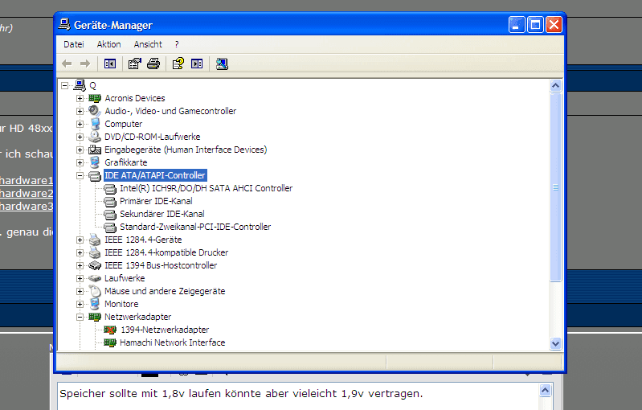The width and height of the screenshot is (642, 410).
Task: Open the Datei menu
Action: click(74, 44)
